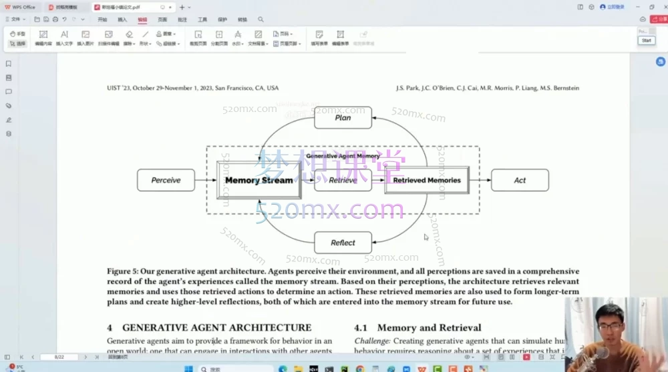Toggle the Hand tool mode

[17, 34]
